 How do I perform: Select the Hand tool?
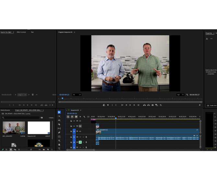point(59,145)
